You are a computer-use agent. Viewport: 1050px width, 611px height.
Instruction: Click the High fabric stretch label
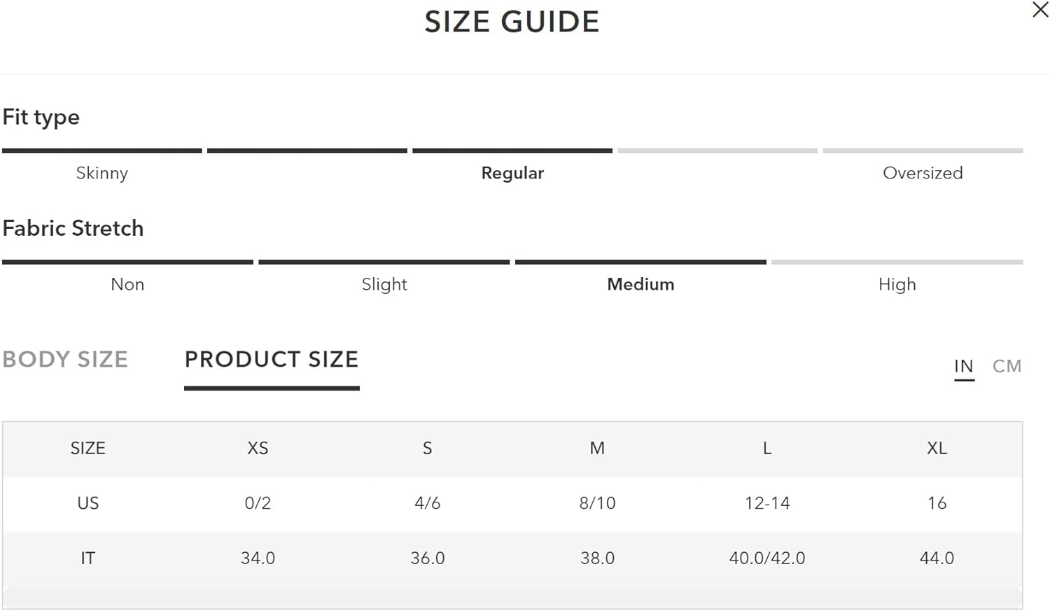coord(897,284)
